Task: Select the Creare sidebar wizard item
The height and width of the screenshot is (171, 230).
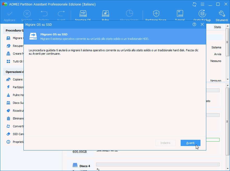Action: click(15, 54)
